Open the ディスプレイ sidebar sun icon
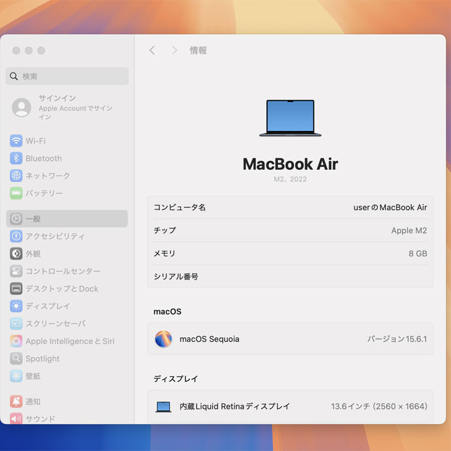The height and width of the screenshot is (451, 451). pos(16,306)
